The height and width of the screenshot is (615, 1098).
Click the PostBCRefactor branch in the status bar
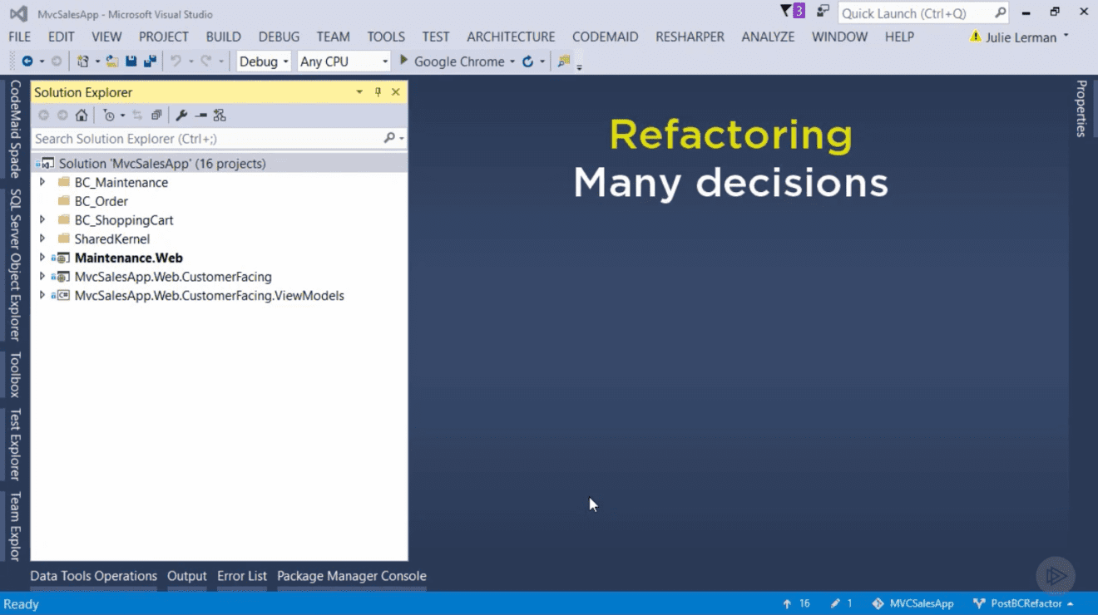click(1027, 603)
